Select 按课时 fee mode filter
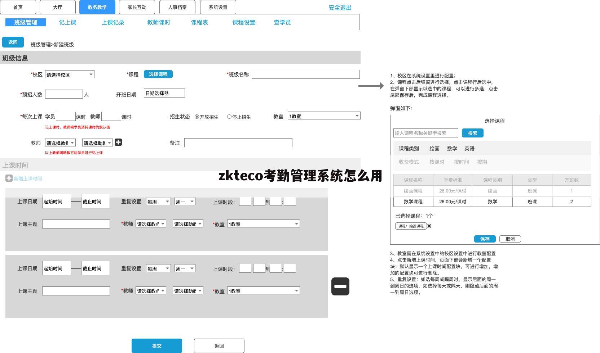Screen dimensions: 600x353 pos(437,162)
